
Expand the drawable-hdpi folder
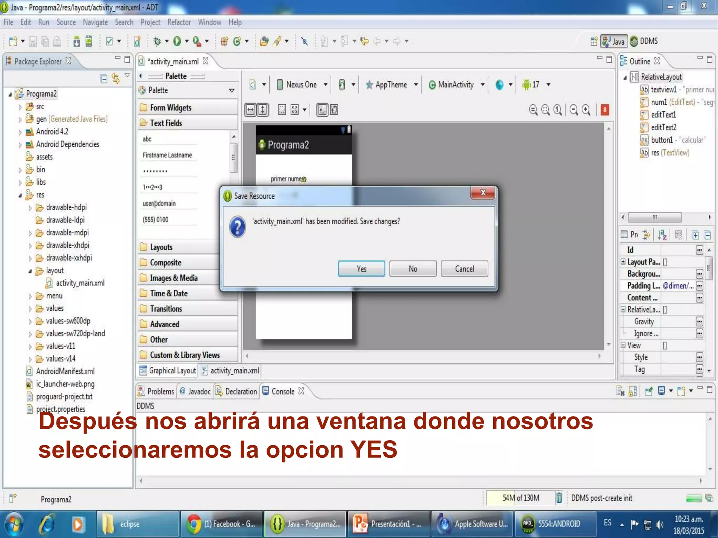coord(30,208)
